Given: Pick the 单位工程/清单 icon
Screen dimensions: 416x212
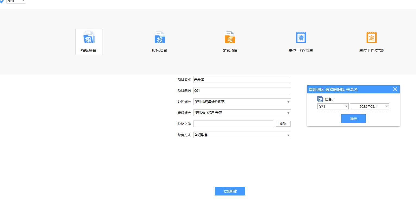Looking at the screenshot, I should [301, 37].
